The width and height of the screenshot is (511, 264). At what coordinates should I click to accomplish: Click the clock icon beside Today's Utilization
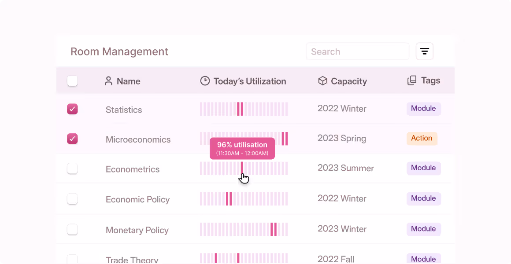pos(205,81)
